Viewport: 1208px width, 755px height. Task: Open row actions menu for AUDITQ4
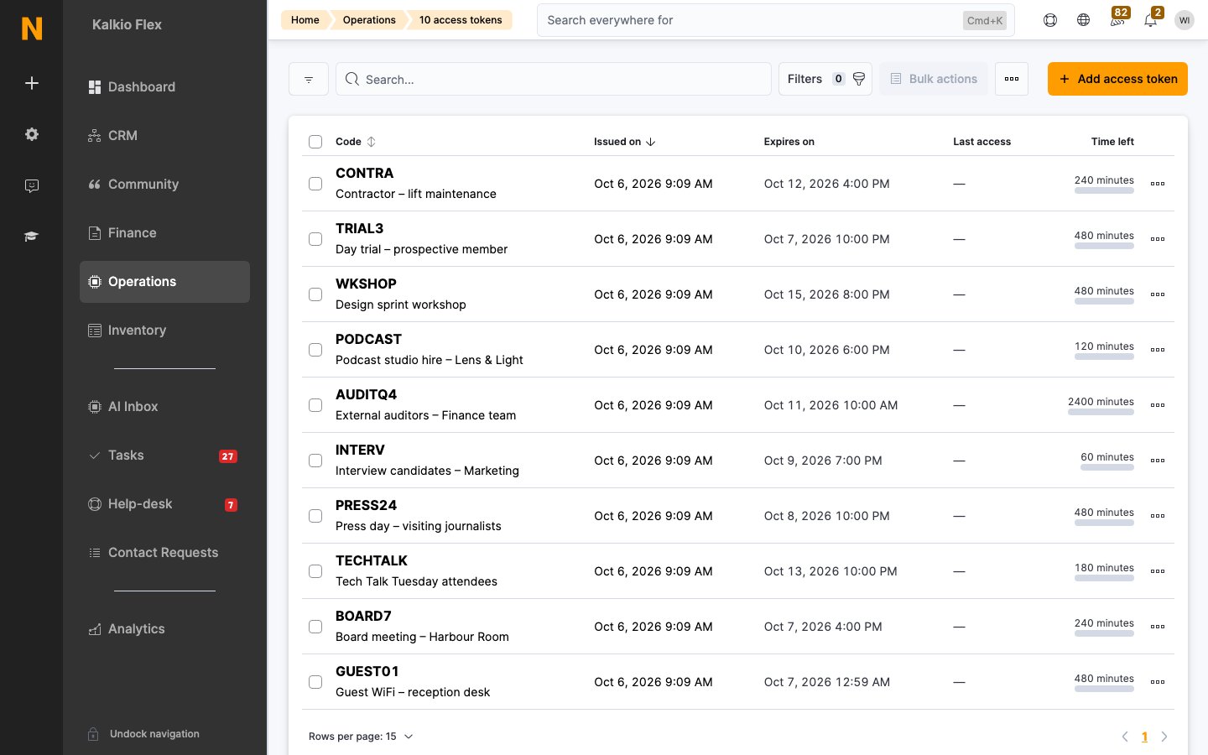click(1158, 405)
